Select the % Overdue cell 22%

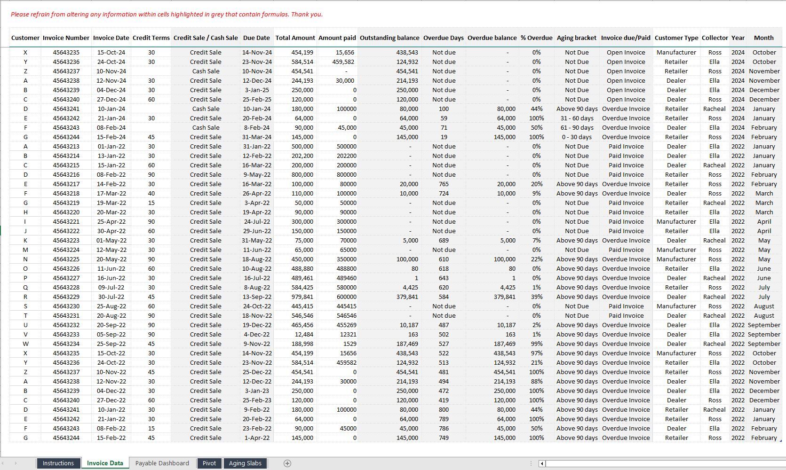[x=537, y=259]
